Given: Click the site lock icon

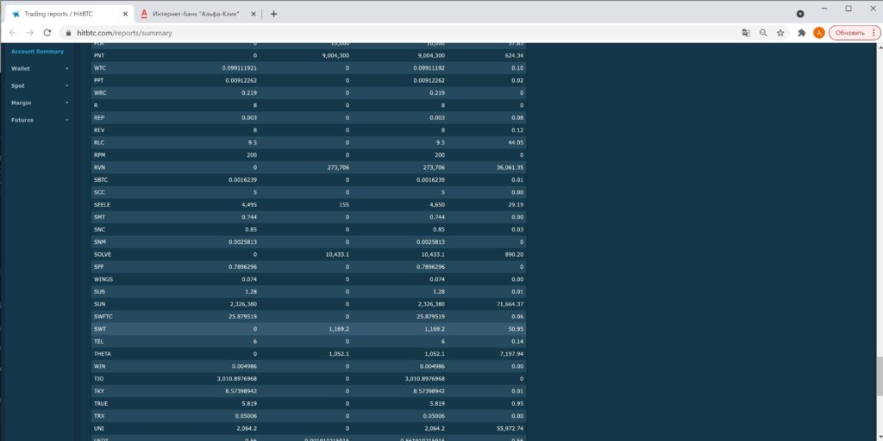Looking at the screenshot, I should coord(68,33).
